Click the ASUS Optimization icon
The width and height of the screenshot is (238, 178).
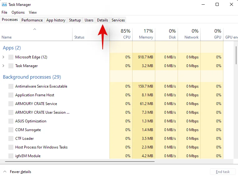[x=11, y=121]
